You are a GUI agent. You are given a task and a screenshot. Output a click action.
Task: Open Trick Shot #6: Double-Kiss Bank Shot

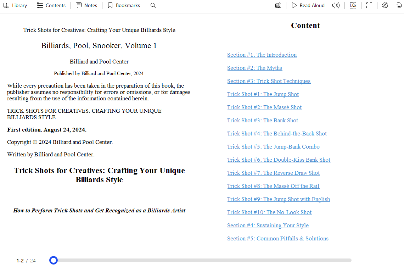tap(279, 160)
